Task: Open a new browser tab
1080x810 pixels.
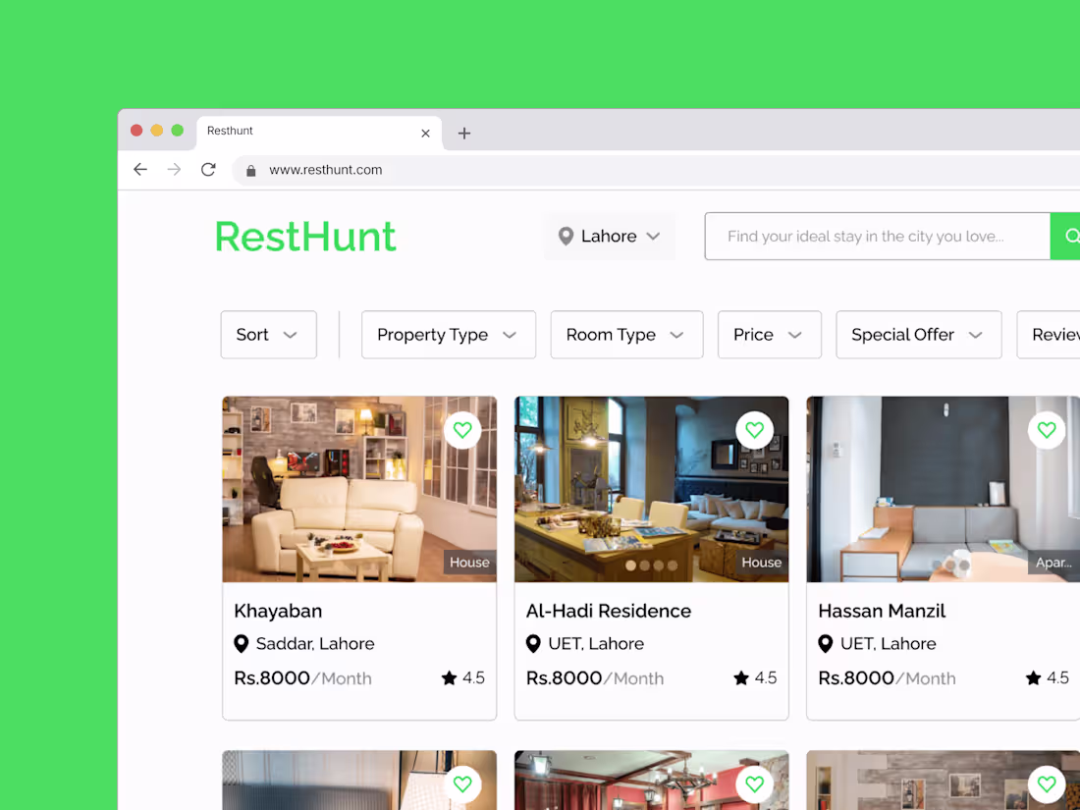Action: pos(463,133)
